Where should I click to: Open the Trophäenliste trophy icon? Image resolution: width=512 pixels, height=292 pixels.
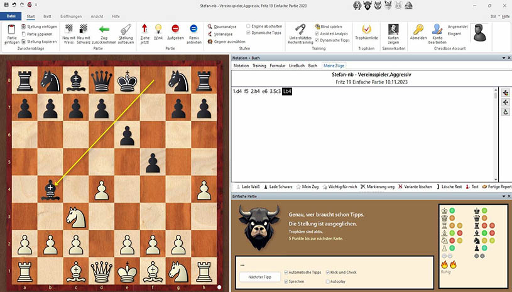[366, 29]
